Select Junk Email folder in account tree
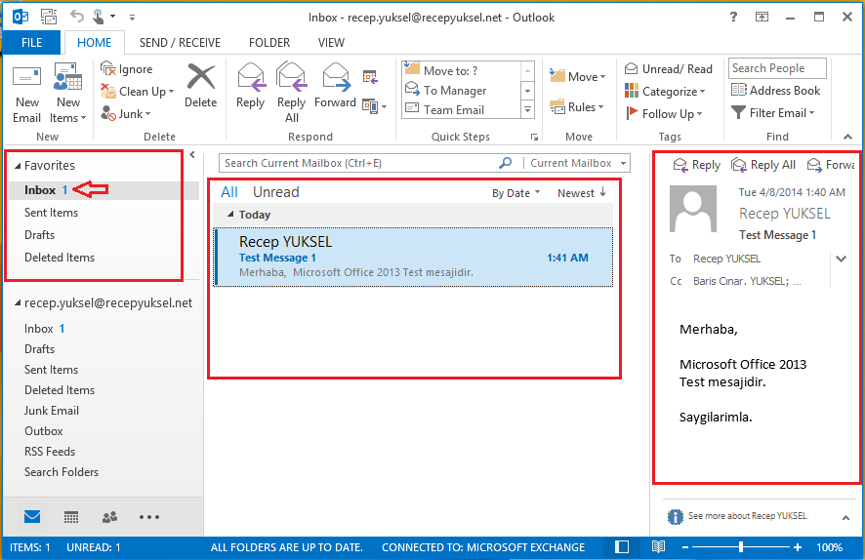This screenshot has height=560, width=865. (52, 410)
